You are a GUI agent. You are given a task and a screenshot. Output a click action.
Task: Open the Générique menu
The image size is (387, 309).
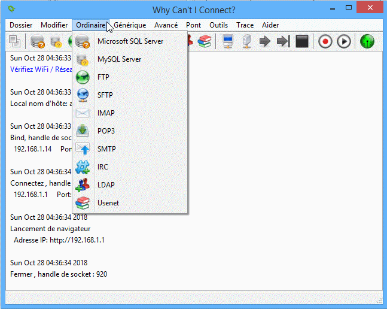130,25
